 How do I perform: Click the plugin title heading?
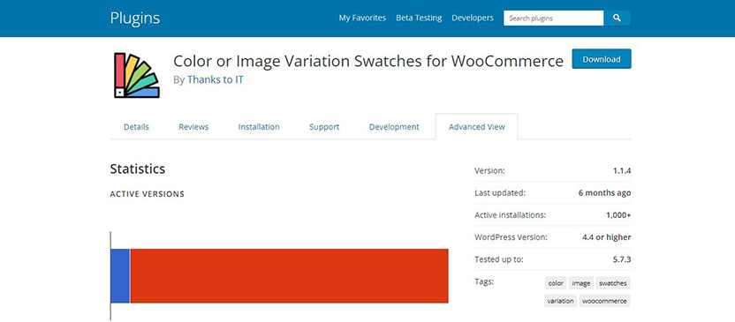click(x=368, y=61)
